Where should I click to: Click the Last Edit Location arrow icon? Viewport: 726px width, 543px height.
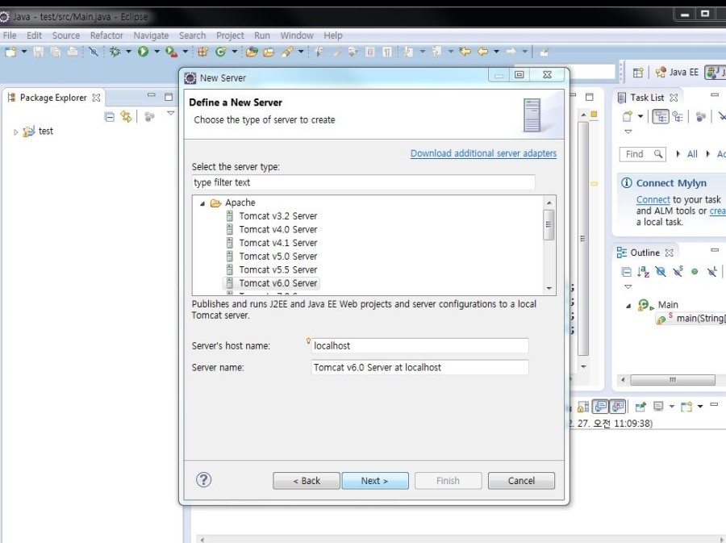click(465, 52)
